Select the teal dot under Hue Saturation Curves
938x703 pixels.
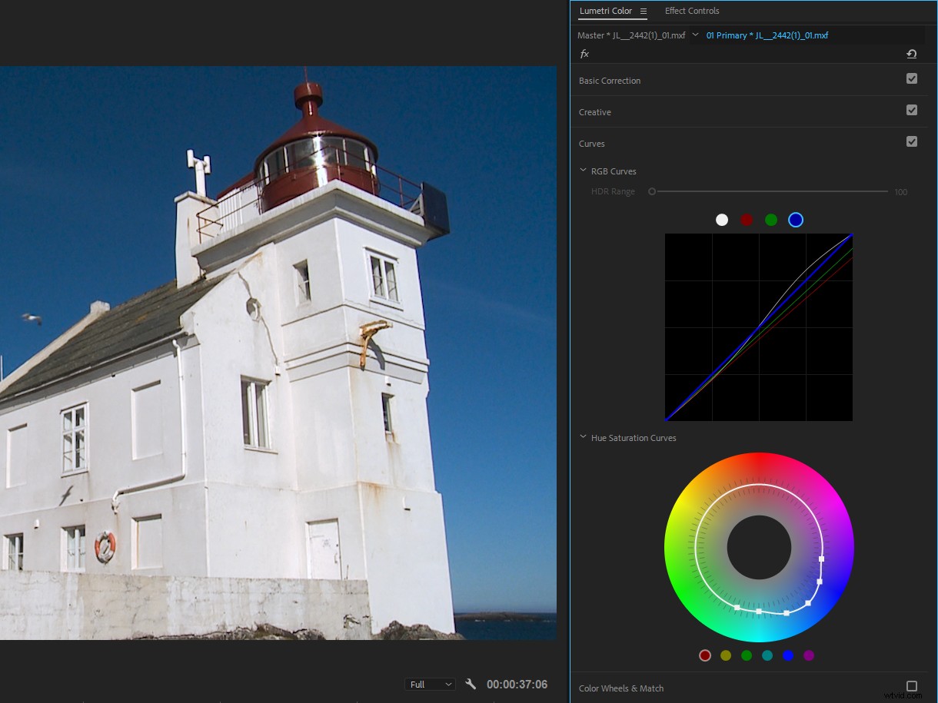[x=767, y=655]
